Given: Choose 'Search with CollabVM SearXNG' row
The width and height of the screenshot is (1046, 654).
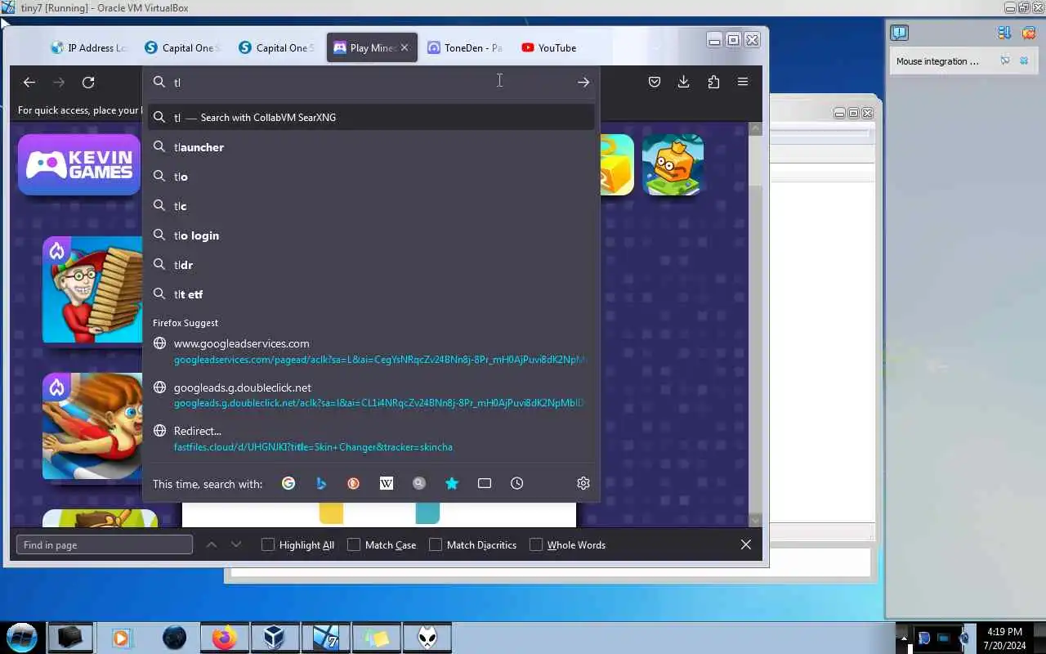Looking at the screenshot, I should pyautogui.click(x=372, y=117).
